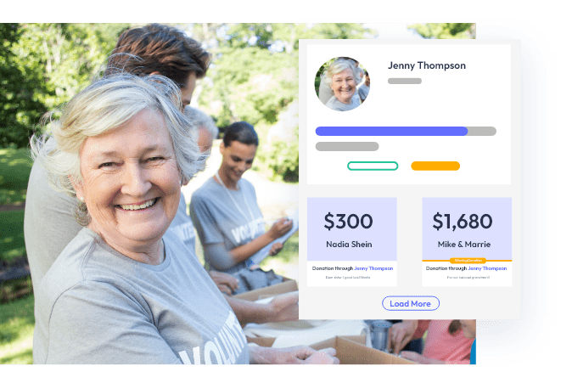The image size is (572, 383).
Task: Open Jenny Thompson link under Mike & Marrie card
Action: 487,268
